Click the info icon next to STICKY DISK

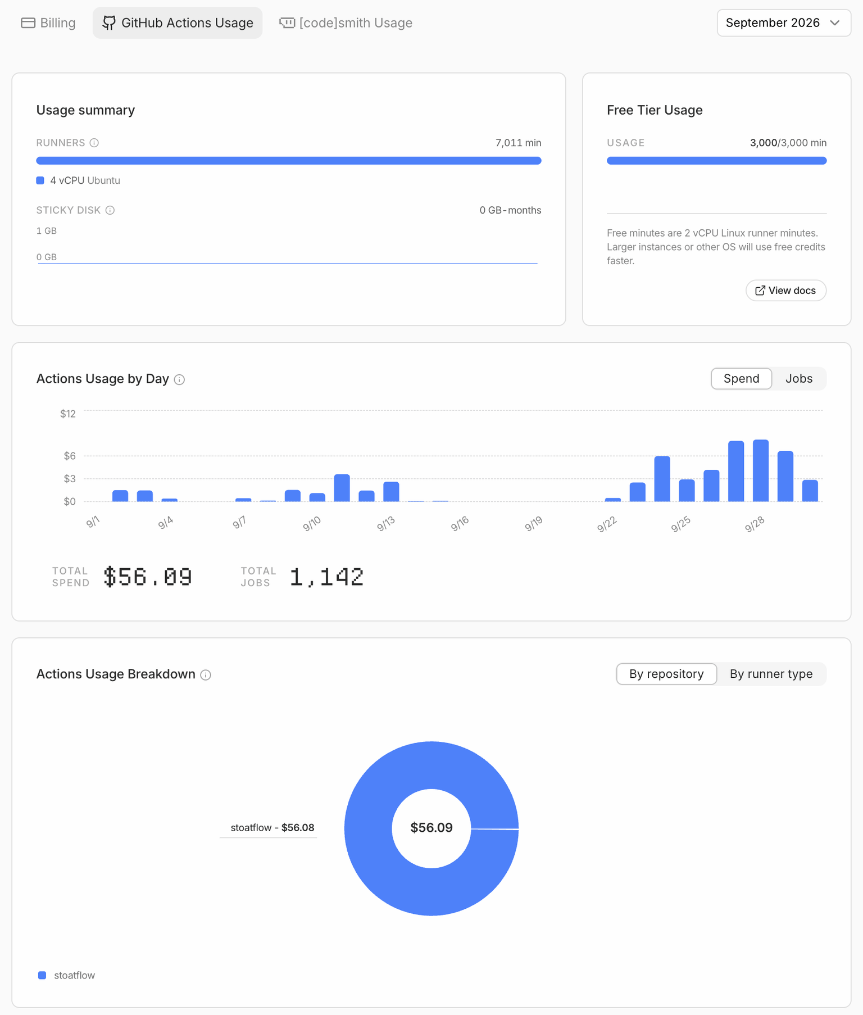[x=110, y=210]
